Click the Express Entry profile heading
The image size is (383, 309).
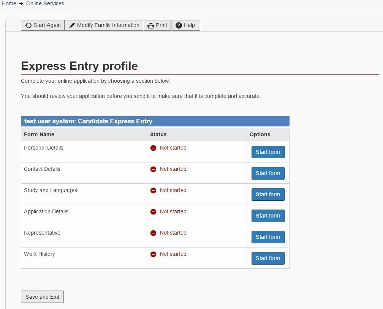coord(79,66)
